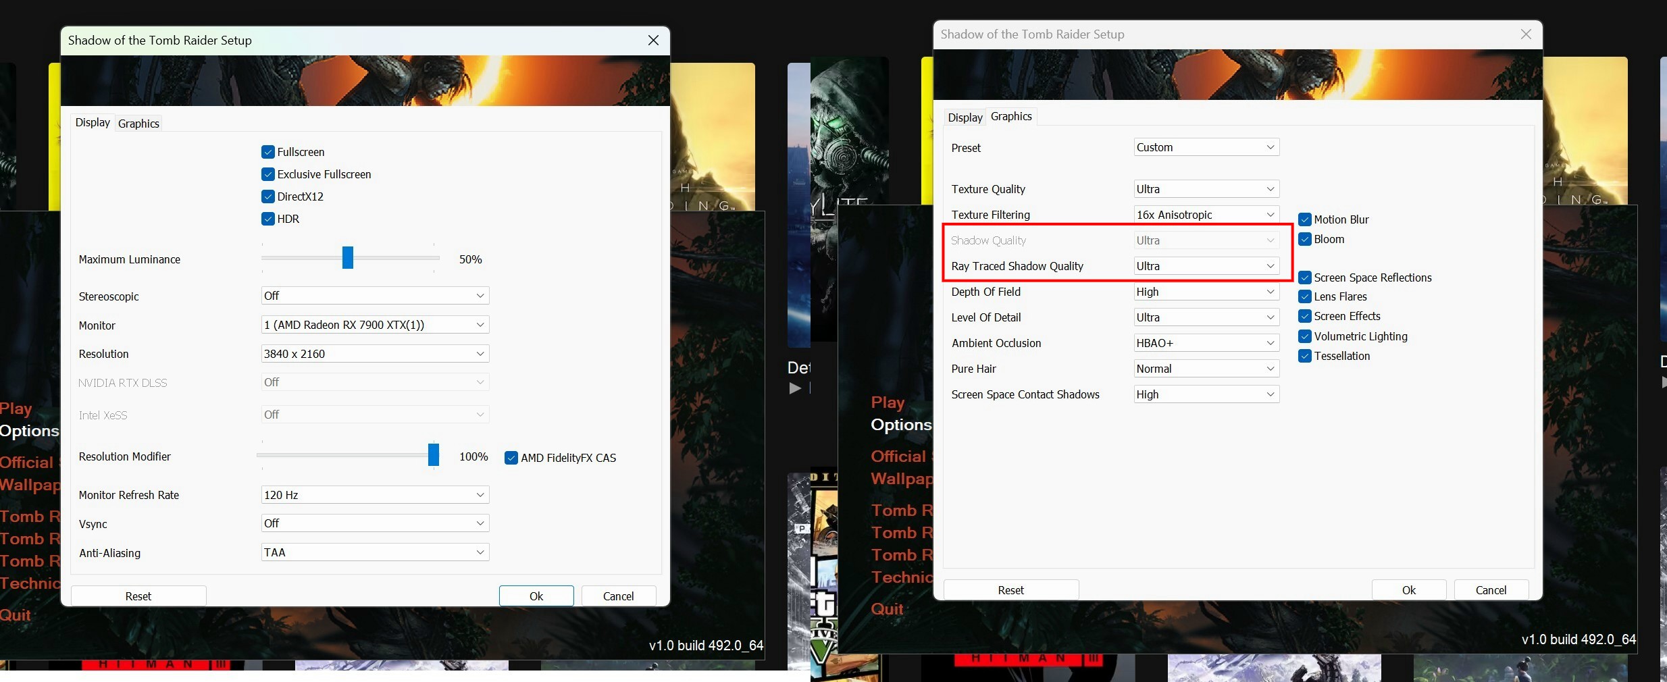Open the Vsync dropdown
This screenshot has height=682, width=1667.
pos(375,523)
